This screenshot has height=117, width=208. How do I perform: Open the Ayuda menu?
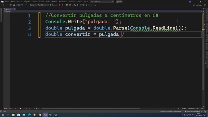coord(86,2)
